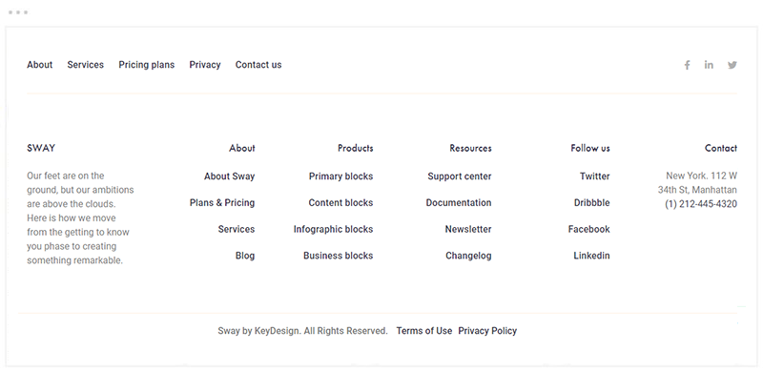Open the Documentation link

(x=459, y=202)
